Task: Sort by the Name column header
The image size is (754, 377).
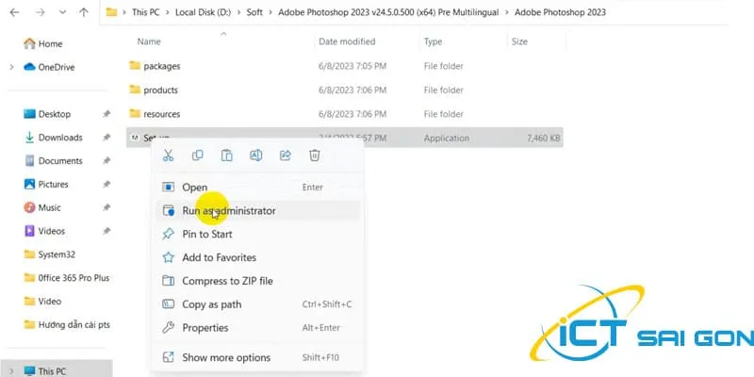Action: pyautogui.click(x=149, y=41)
